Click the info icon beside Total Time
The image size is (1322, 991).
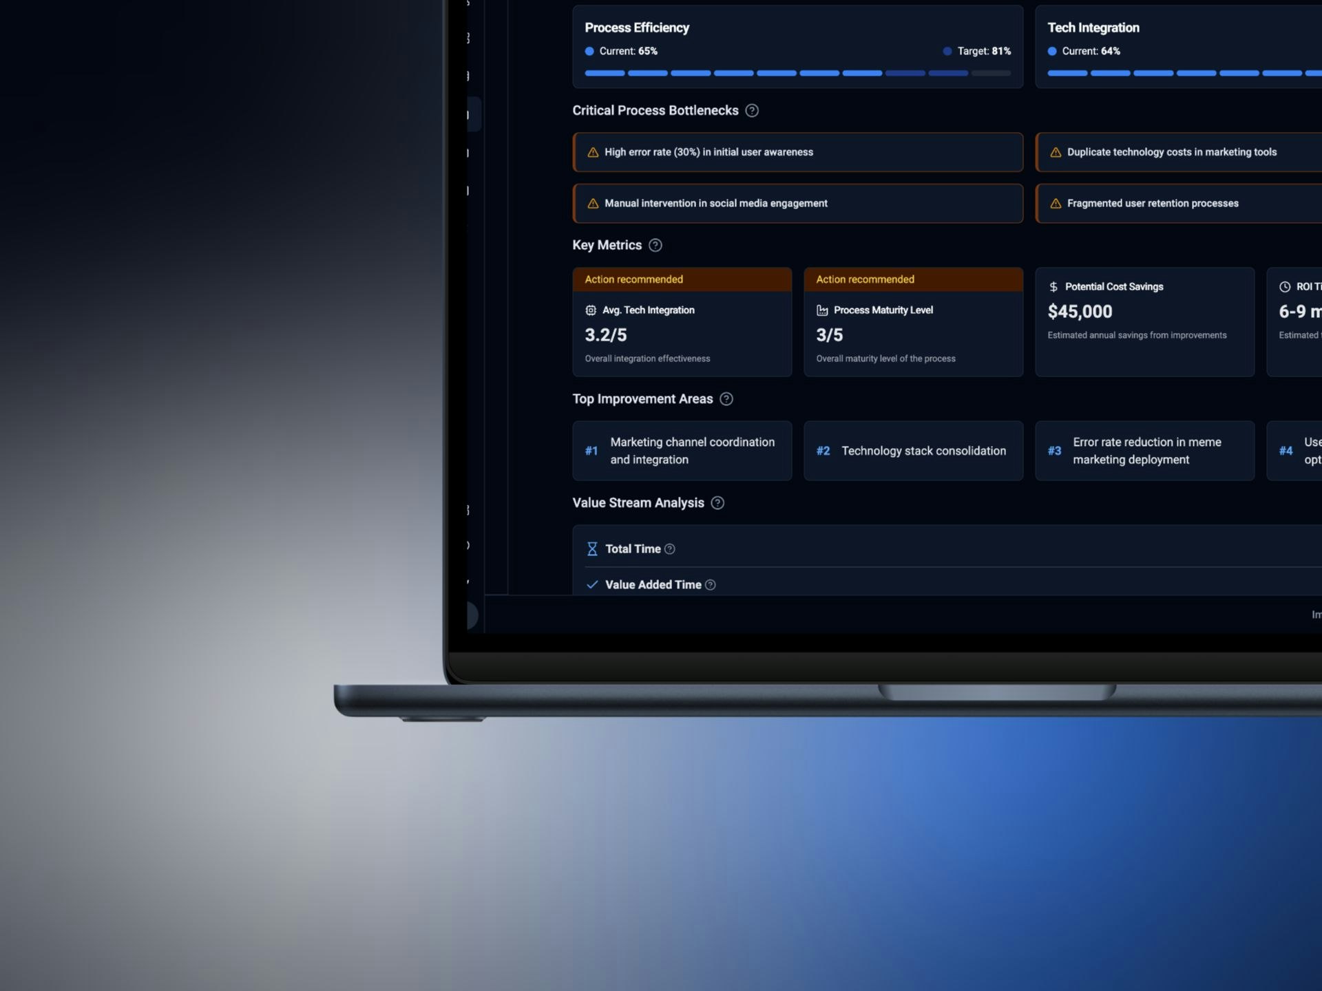coord(670,549)
